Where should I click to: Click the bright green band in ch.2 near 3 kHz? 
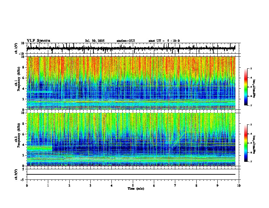coord(40,149)
